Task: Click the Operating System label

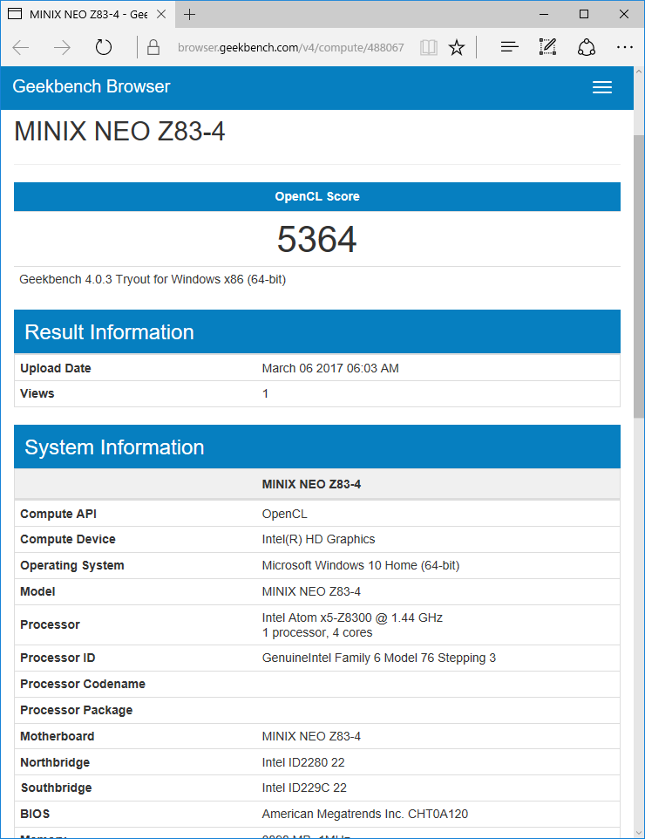Action: pos(72,565)
